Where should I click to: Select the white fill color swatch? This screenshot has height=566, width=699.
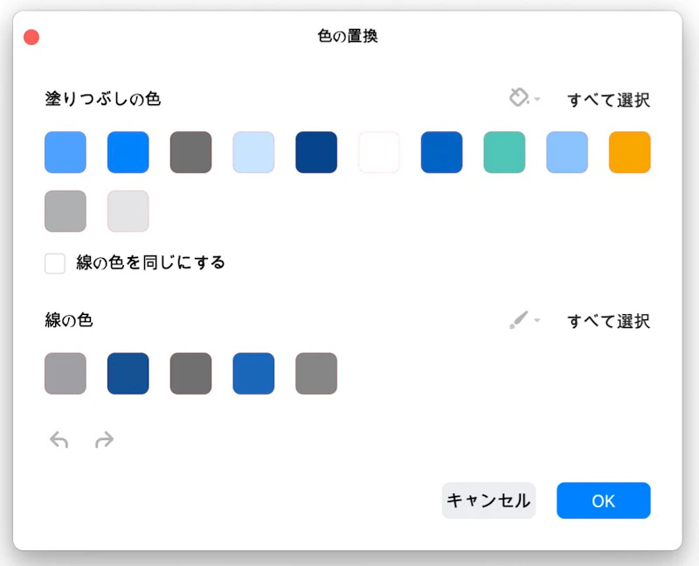[x=378, y=151]
